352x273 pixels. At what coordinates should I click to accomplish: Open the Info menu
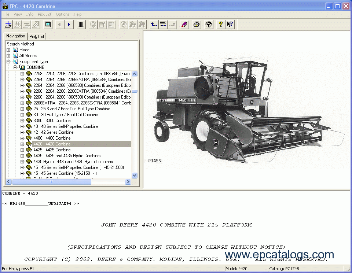[x=30, y=14]
